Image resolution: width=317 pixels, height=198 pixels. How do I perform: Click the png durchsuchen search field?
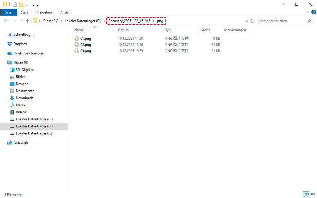281,21
